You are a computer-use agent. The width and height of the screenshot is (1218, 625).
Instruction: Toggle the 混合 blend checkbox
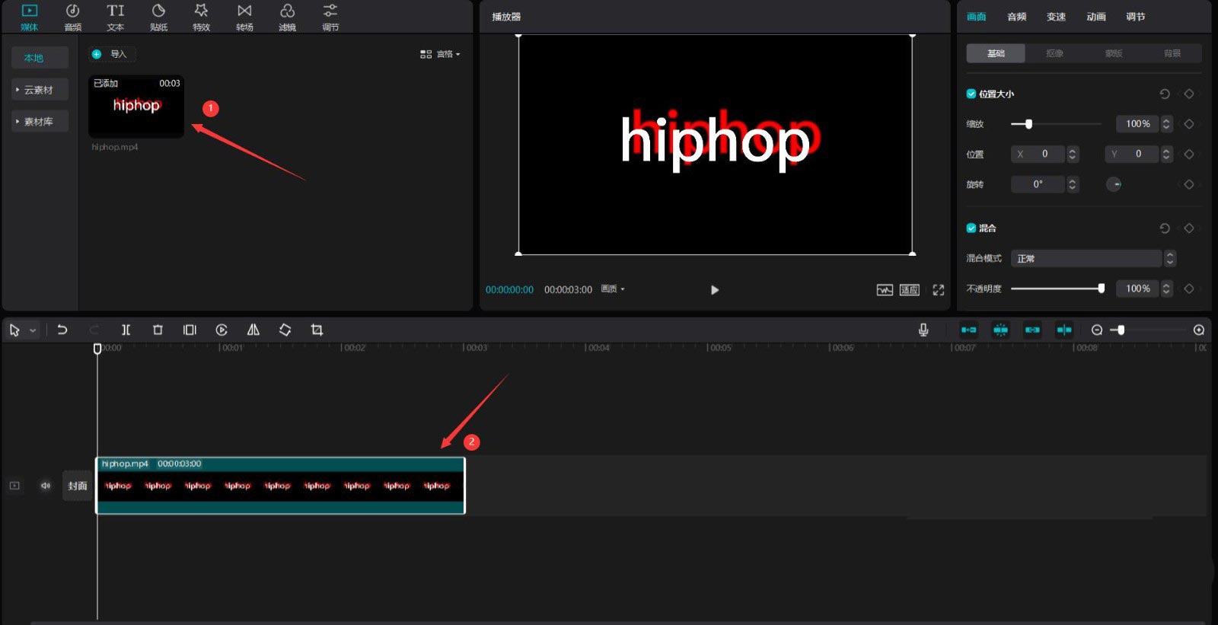coord(971,228)
